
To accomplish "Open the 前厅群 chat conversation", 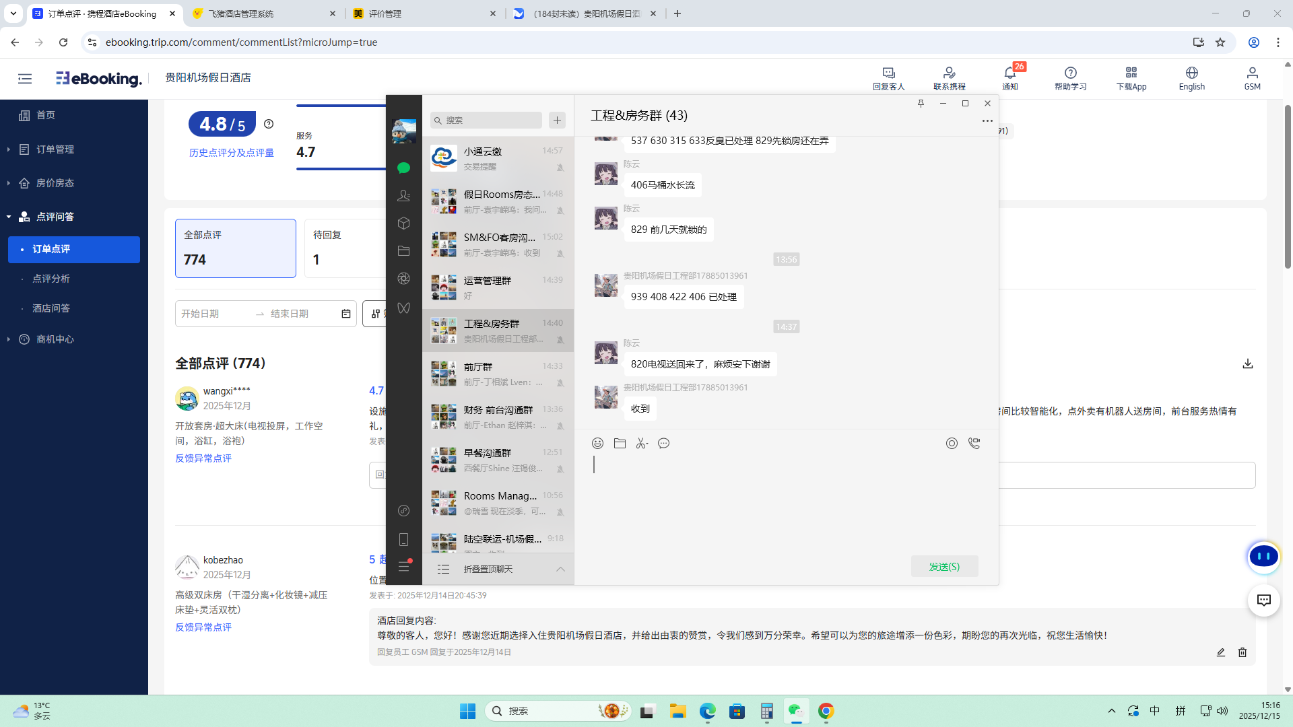I will (x=498, y=374).
